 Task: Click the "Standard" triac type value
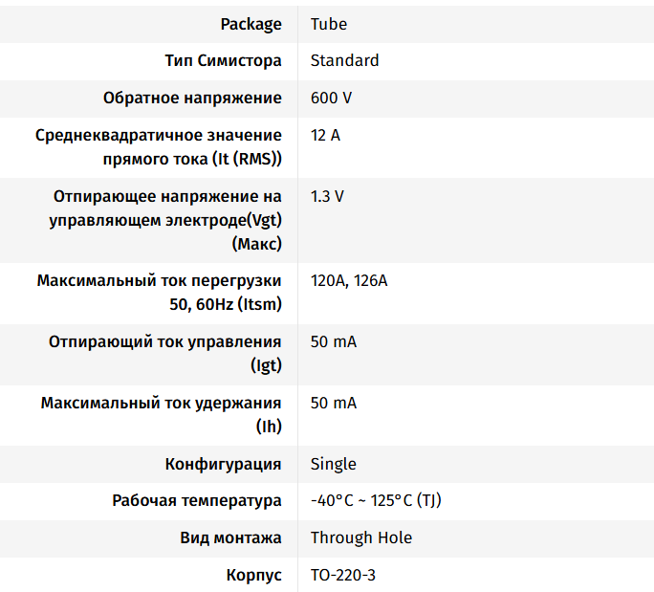pos(344,60)
